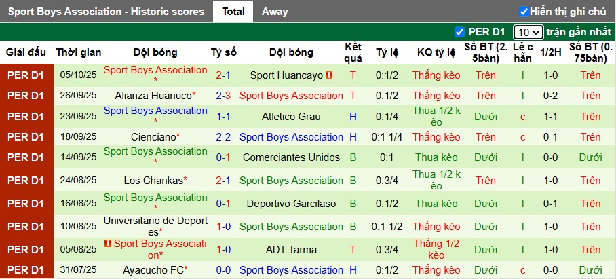Open the Deportivo Garcilaso team link
This screenshot has width=616, height=279.
pos(291,204)
